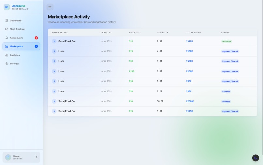Click Payment Cleared badge in the last row
This screenshot has width=263, height=165.
coord(230,111)
